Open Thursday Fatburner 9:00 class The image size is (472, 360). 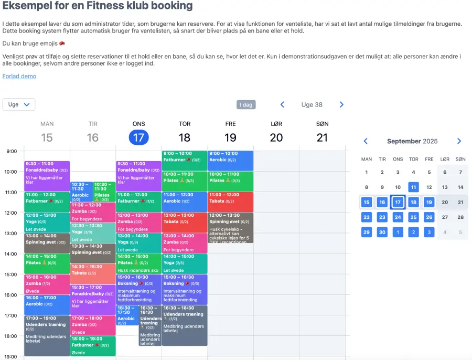point(185,160)
